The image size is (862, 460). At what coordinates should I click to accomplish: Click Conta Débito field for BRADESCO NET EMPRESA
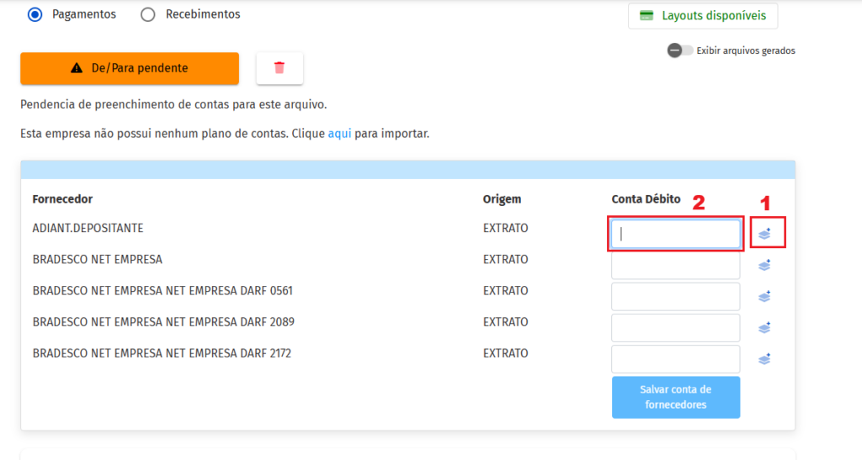675,265
